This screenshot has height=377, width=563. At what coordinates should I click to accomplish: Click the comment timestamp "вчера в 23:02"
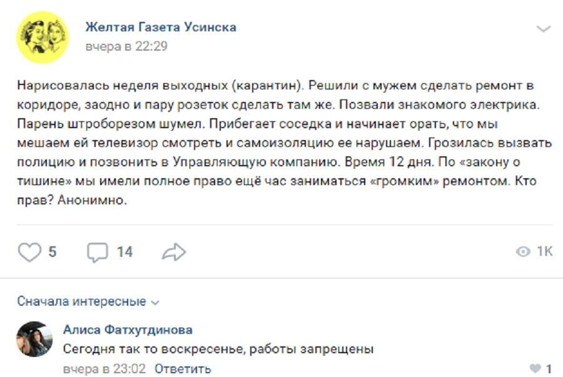[x=104, y=369]
